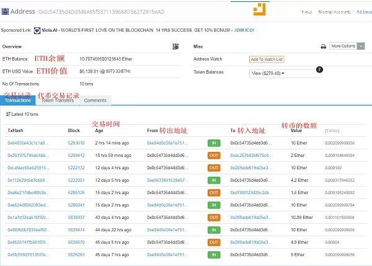
Task: Click the QR code icon in Overview
Action: pyautogui.click(x=175, y=47)
